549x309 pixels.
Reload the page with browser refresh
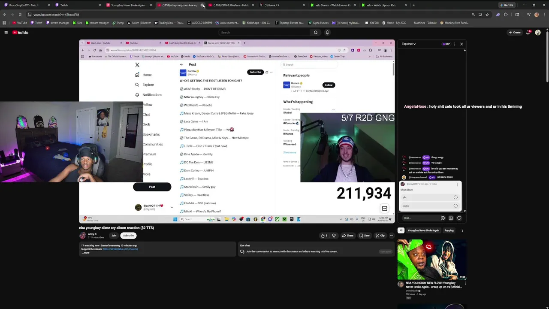pyautogui.click(x=20, y=15)
